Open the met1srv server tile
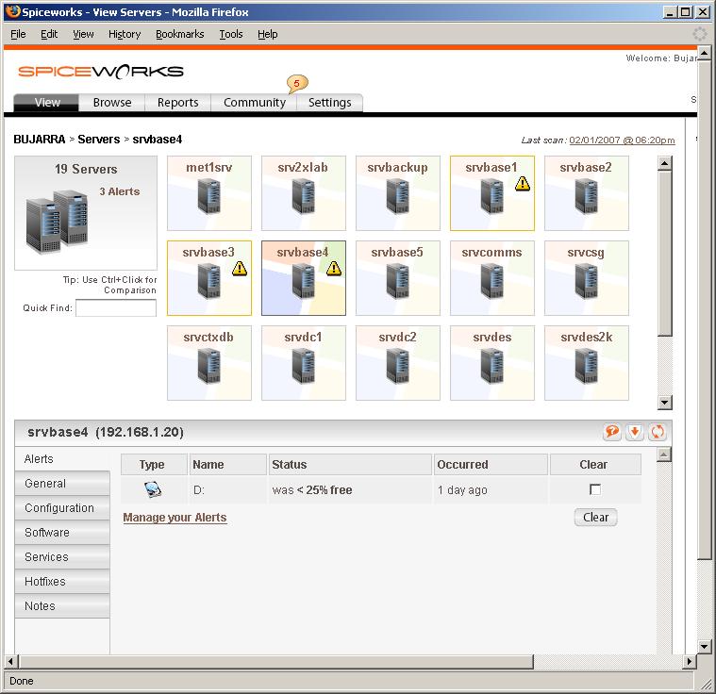Viewport: 716px width, 694px height. pyautogui.click(x=209, y=193)
